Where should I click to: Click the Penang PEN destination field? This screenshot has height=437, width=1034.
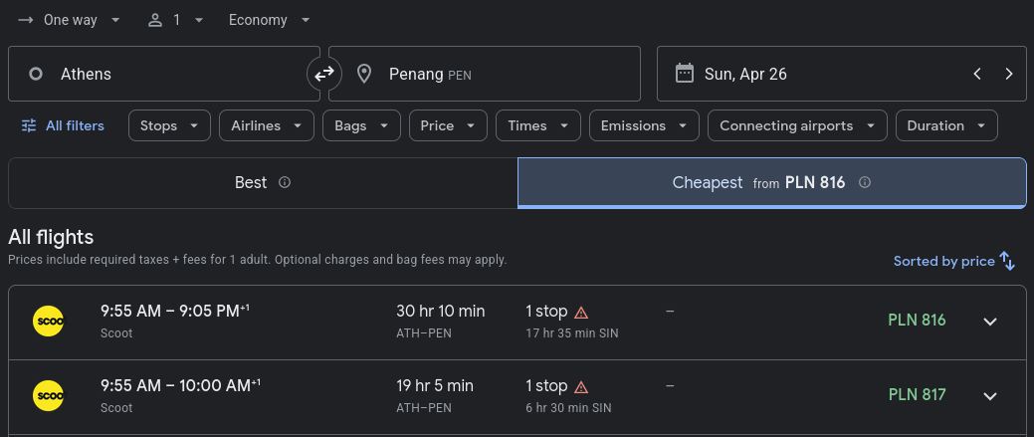tap(485, 74)
